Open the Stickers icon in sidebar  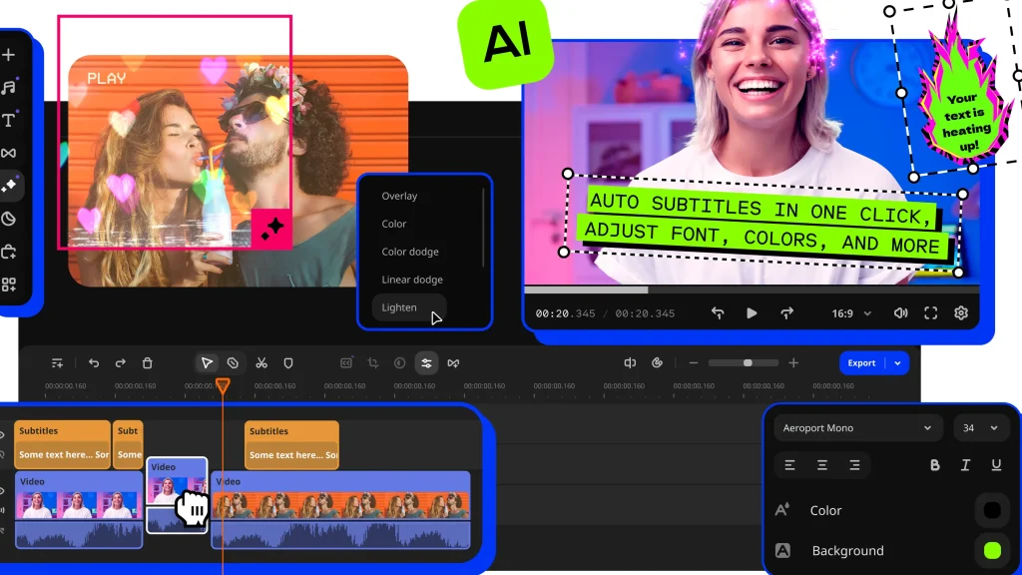point(9,219)
